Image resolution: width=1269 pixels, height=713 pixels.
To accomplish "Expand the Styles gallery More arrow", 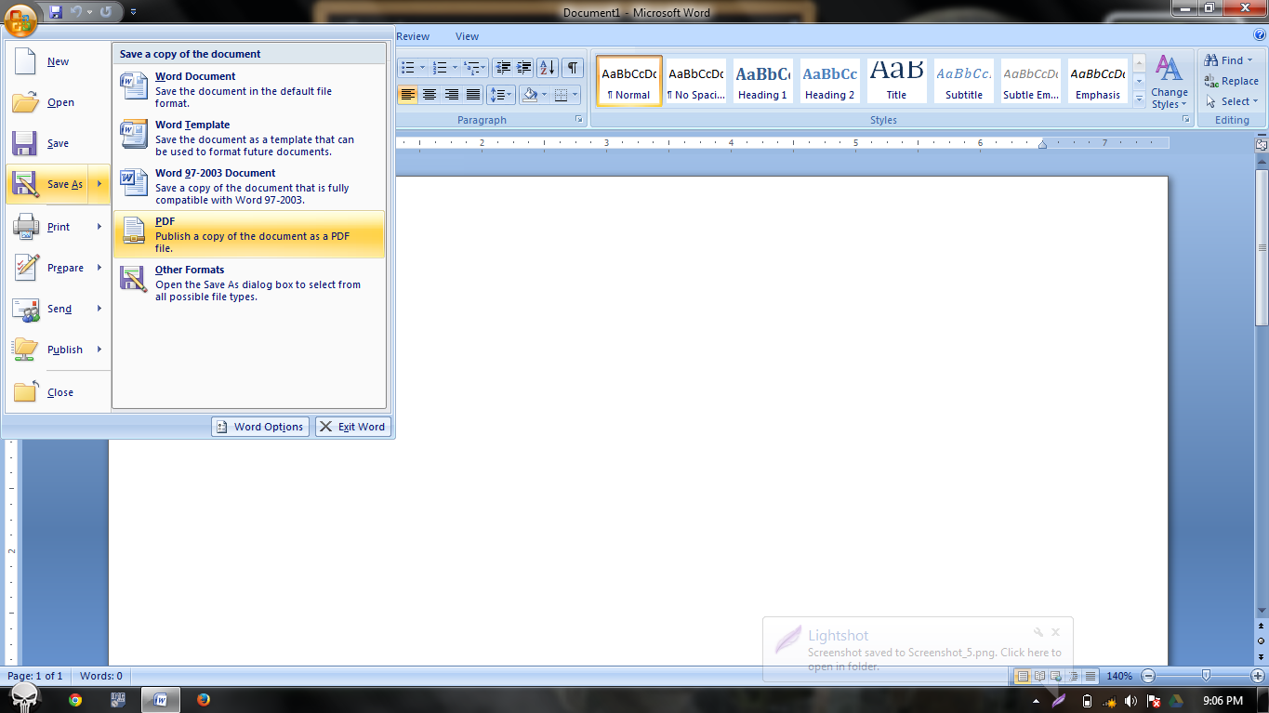I will click(x=1139, y=99).
